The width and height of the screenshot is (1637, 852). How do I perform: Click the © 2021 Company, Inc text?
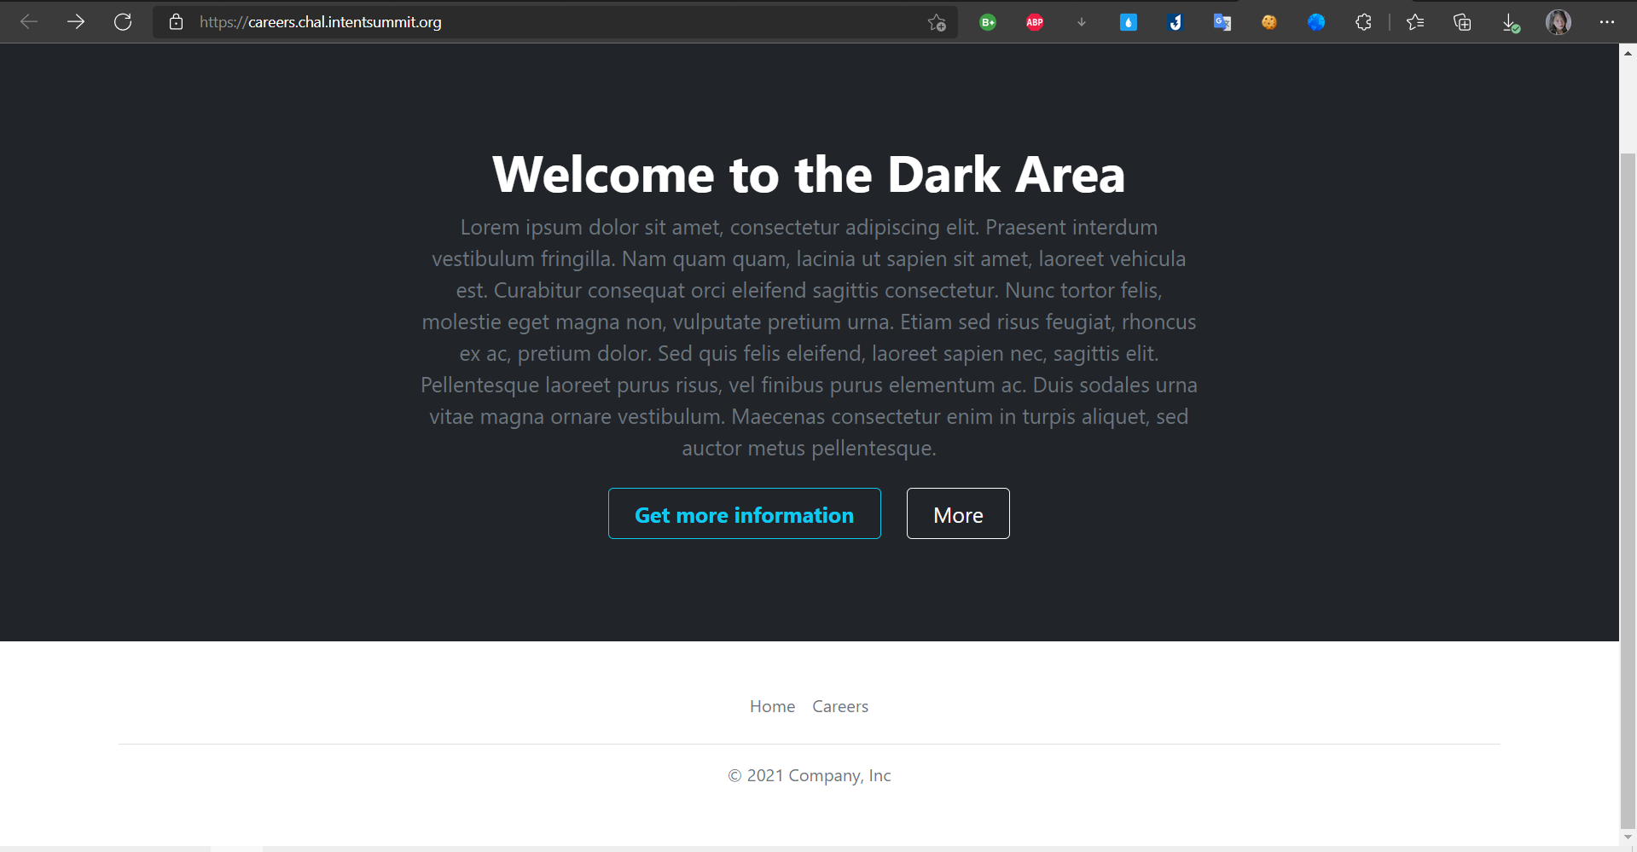[x=809, y=775]
